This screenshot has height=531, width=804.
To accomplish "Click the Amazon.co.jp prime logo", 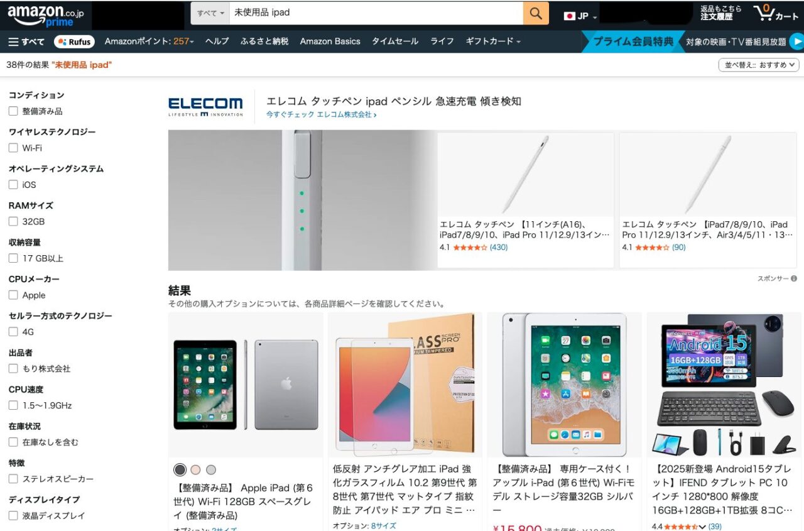I will [x=46, y=14].
